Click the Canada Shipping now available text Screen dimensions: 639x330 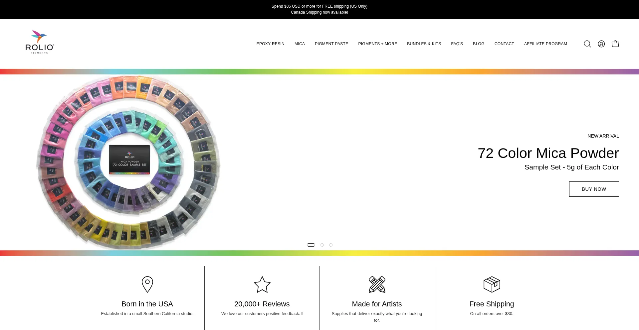[x=319, y=12]
